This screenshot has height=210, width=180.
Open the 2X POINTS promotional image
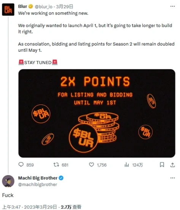tap(97, 113)
